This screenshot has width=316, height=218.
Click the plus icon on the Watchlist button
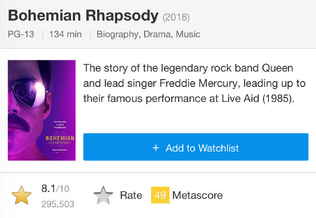click(x=156, y=148)
